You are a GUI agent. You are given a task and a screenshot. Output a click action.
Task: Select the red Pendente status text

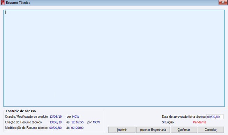[x=199, y=122]
